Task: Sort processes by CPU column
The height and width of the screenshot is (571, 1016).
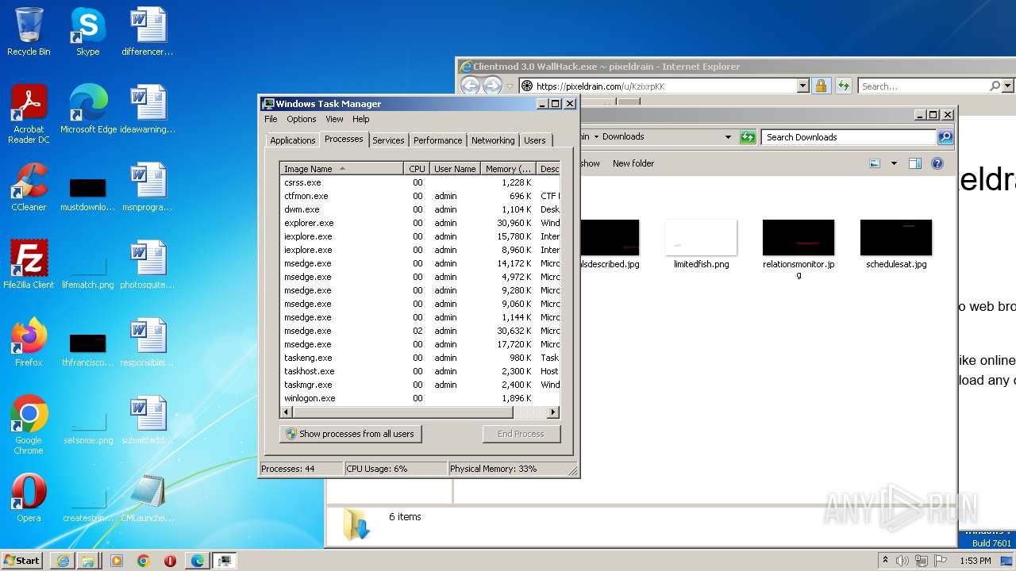Action: point(417,169)
